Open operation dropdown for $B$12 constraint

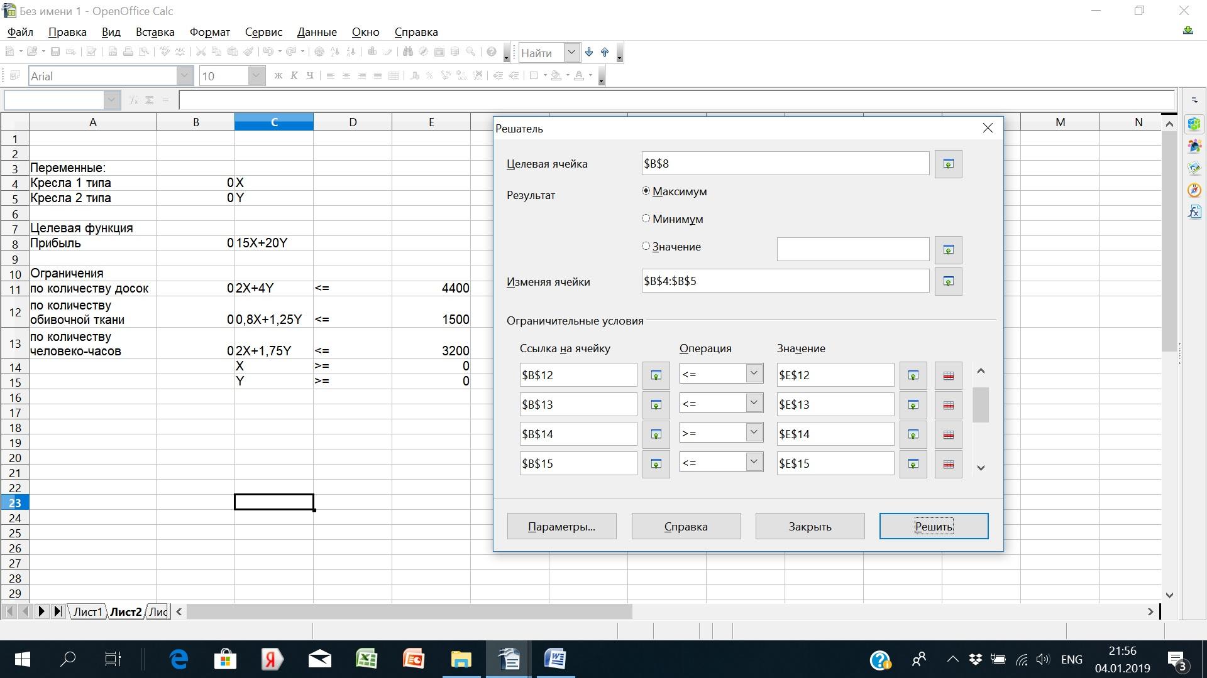coord(754,374)
